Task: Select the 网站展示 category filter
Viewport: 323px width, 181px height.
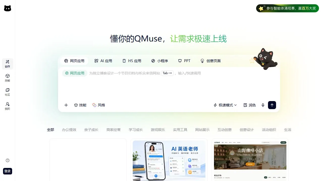Action: point(202,130)
